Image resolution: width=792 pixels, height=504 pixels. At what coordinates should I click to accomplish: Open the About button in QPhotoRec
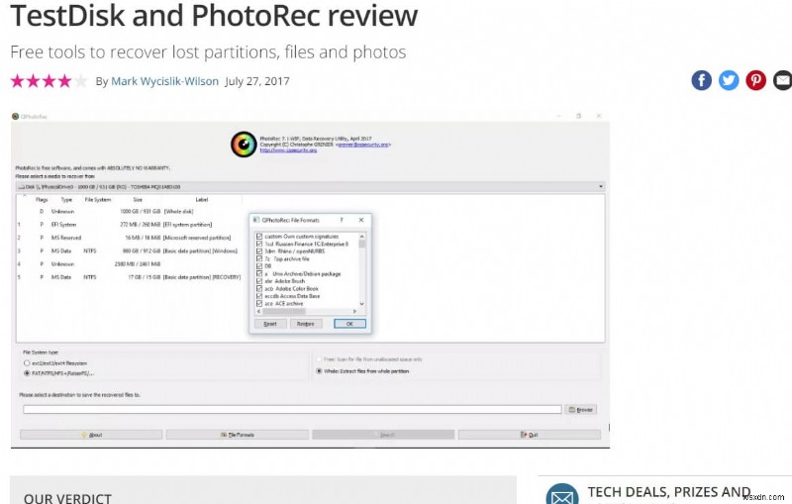pyautogui.click(x=91, y=435)
